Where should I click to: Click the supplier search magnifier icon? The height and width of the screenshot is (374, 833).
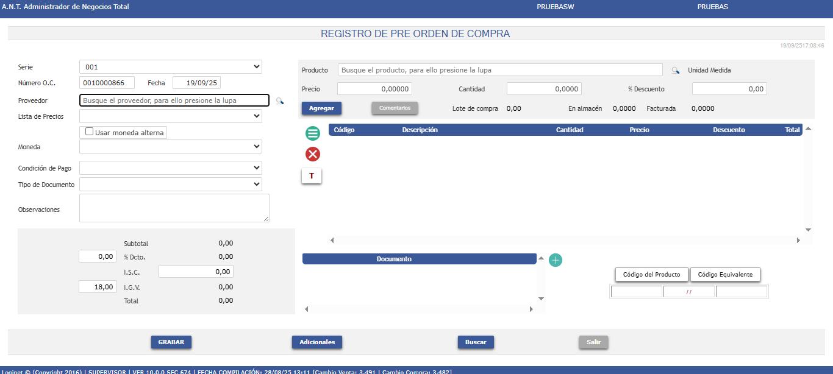[x=280, y=101]
